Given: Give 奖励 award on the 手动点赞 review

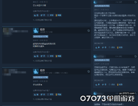Looking at the screenshot, I should [58, 94].
